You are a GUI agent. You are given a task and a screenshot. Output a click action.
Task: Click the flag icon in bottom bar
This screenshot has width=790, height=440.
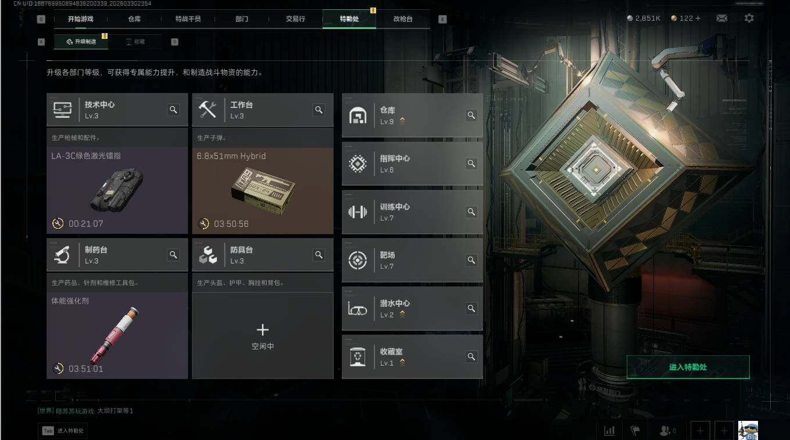(x=635, y=431)
